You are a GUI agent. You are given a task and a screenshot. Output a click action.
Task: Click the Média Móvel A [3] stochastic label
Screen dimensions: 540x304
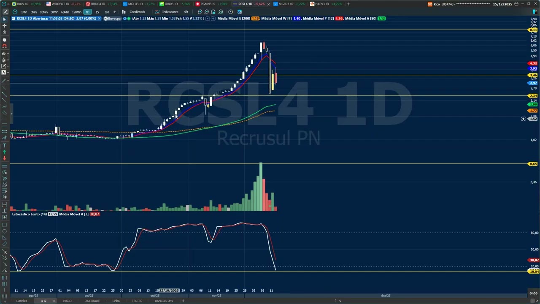(x=74, y=214)
